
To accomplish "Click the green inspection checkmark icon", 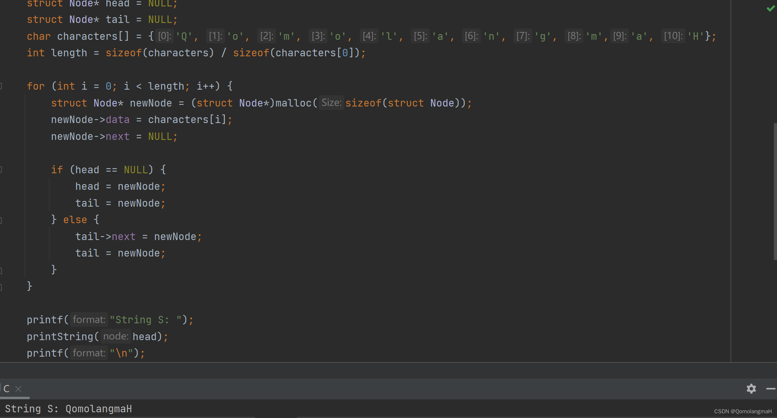I will tap(771, 8).
